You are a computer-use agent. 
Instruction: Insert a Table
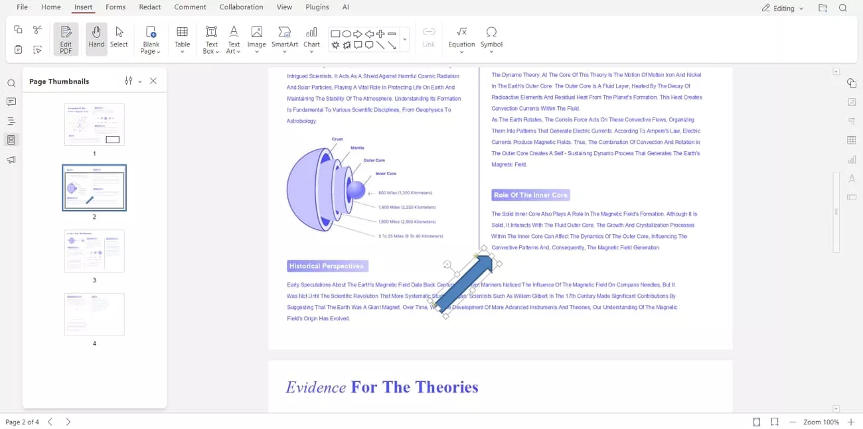click(182, 38)
